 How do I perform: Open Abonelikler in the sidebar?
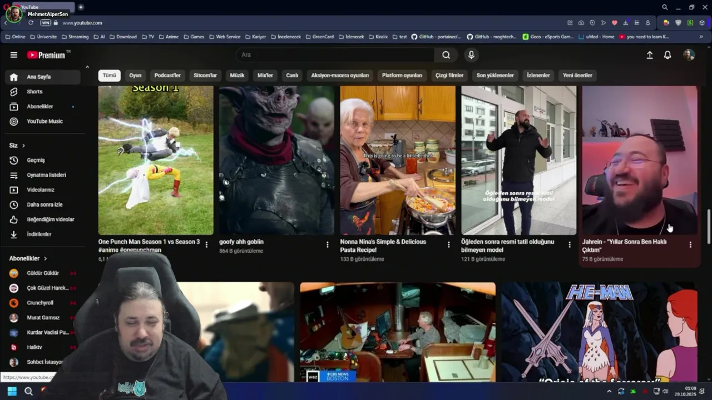(x=42, y=106)
